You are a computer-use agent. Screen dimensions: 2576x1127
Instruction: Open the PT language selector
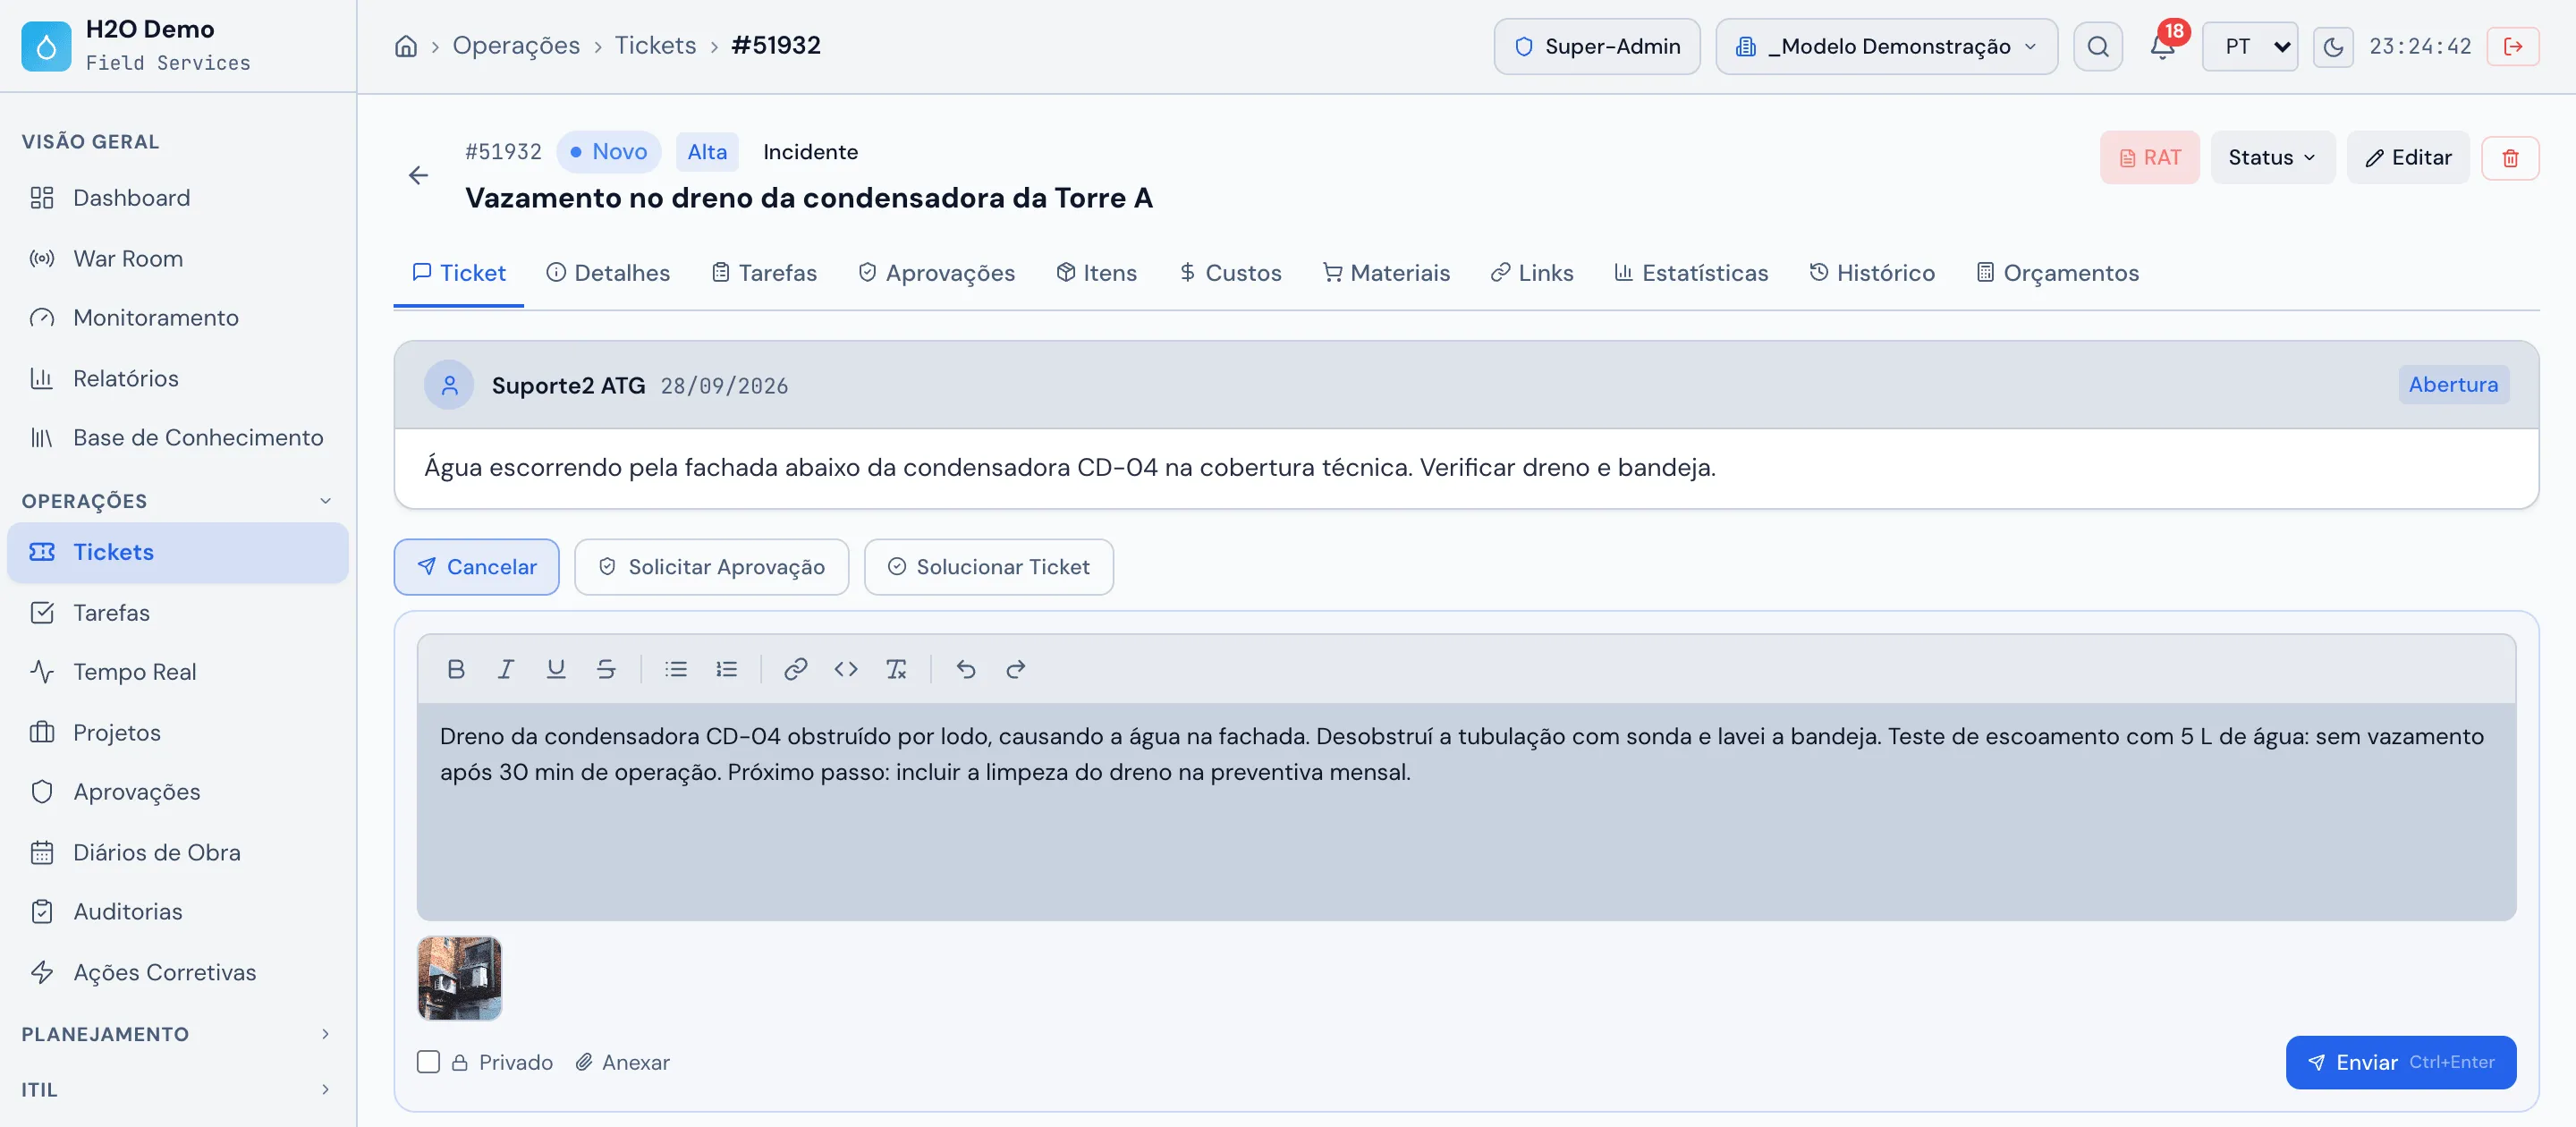[2250, 46]
